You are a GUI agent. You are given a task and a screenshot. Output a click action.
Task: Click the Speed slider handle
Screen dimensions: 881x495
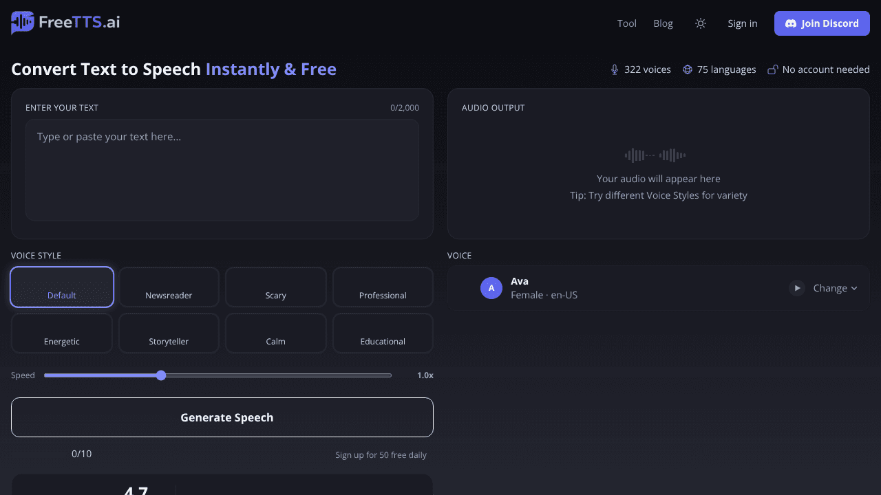click(161, 375)
